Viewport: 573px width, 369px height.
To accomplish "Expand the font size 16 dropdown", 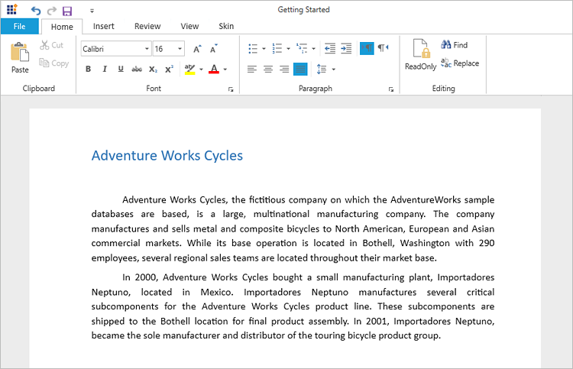I will click(180, 49).
